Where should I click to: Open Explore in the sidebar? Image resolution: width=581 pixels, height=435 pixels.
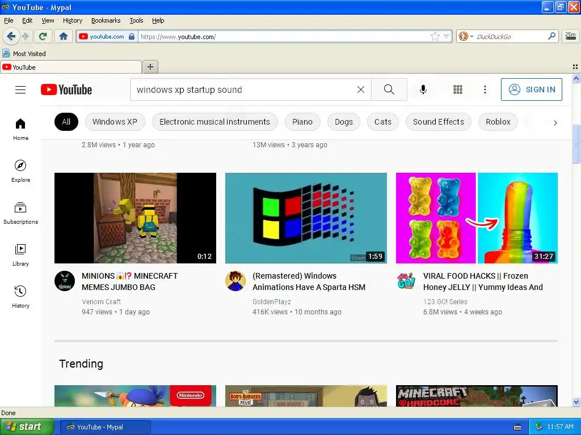[x=20, y=171]
